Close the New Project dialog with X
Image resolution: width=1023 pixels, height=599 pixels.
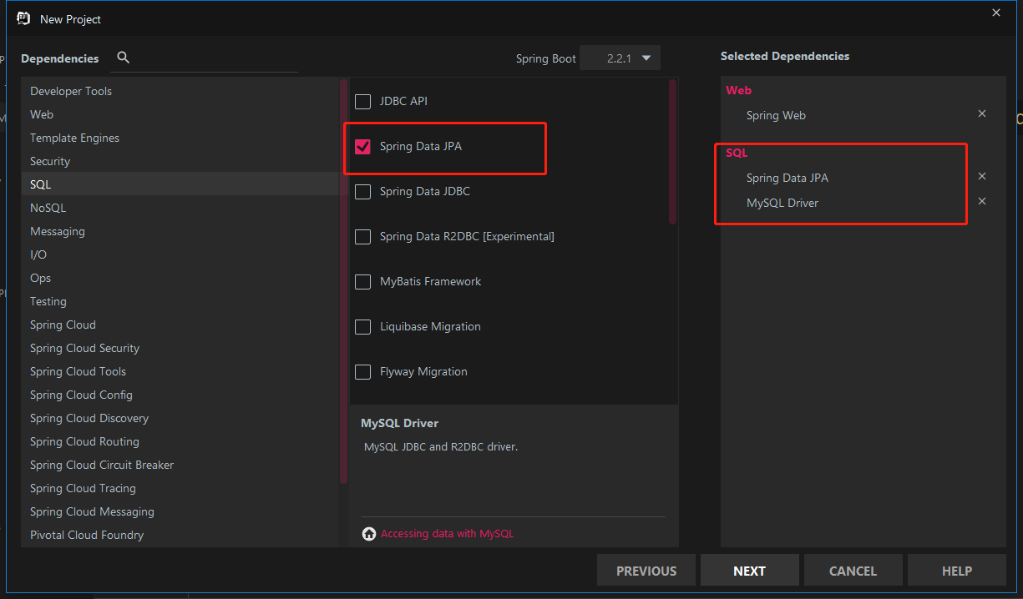coord(995,13)
